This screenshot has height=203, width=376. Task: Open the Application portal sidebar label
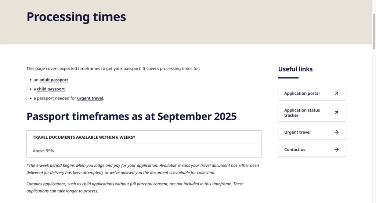pos(302,93)
